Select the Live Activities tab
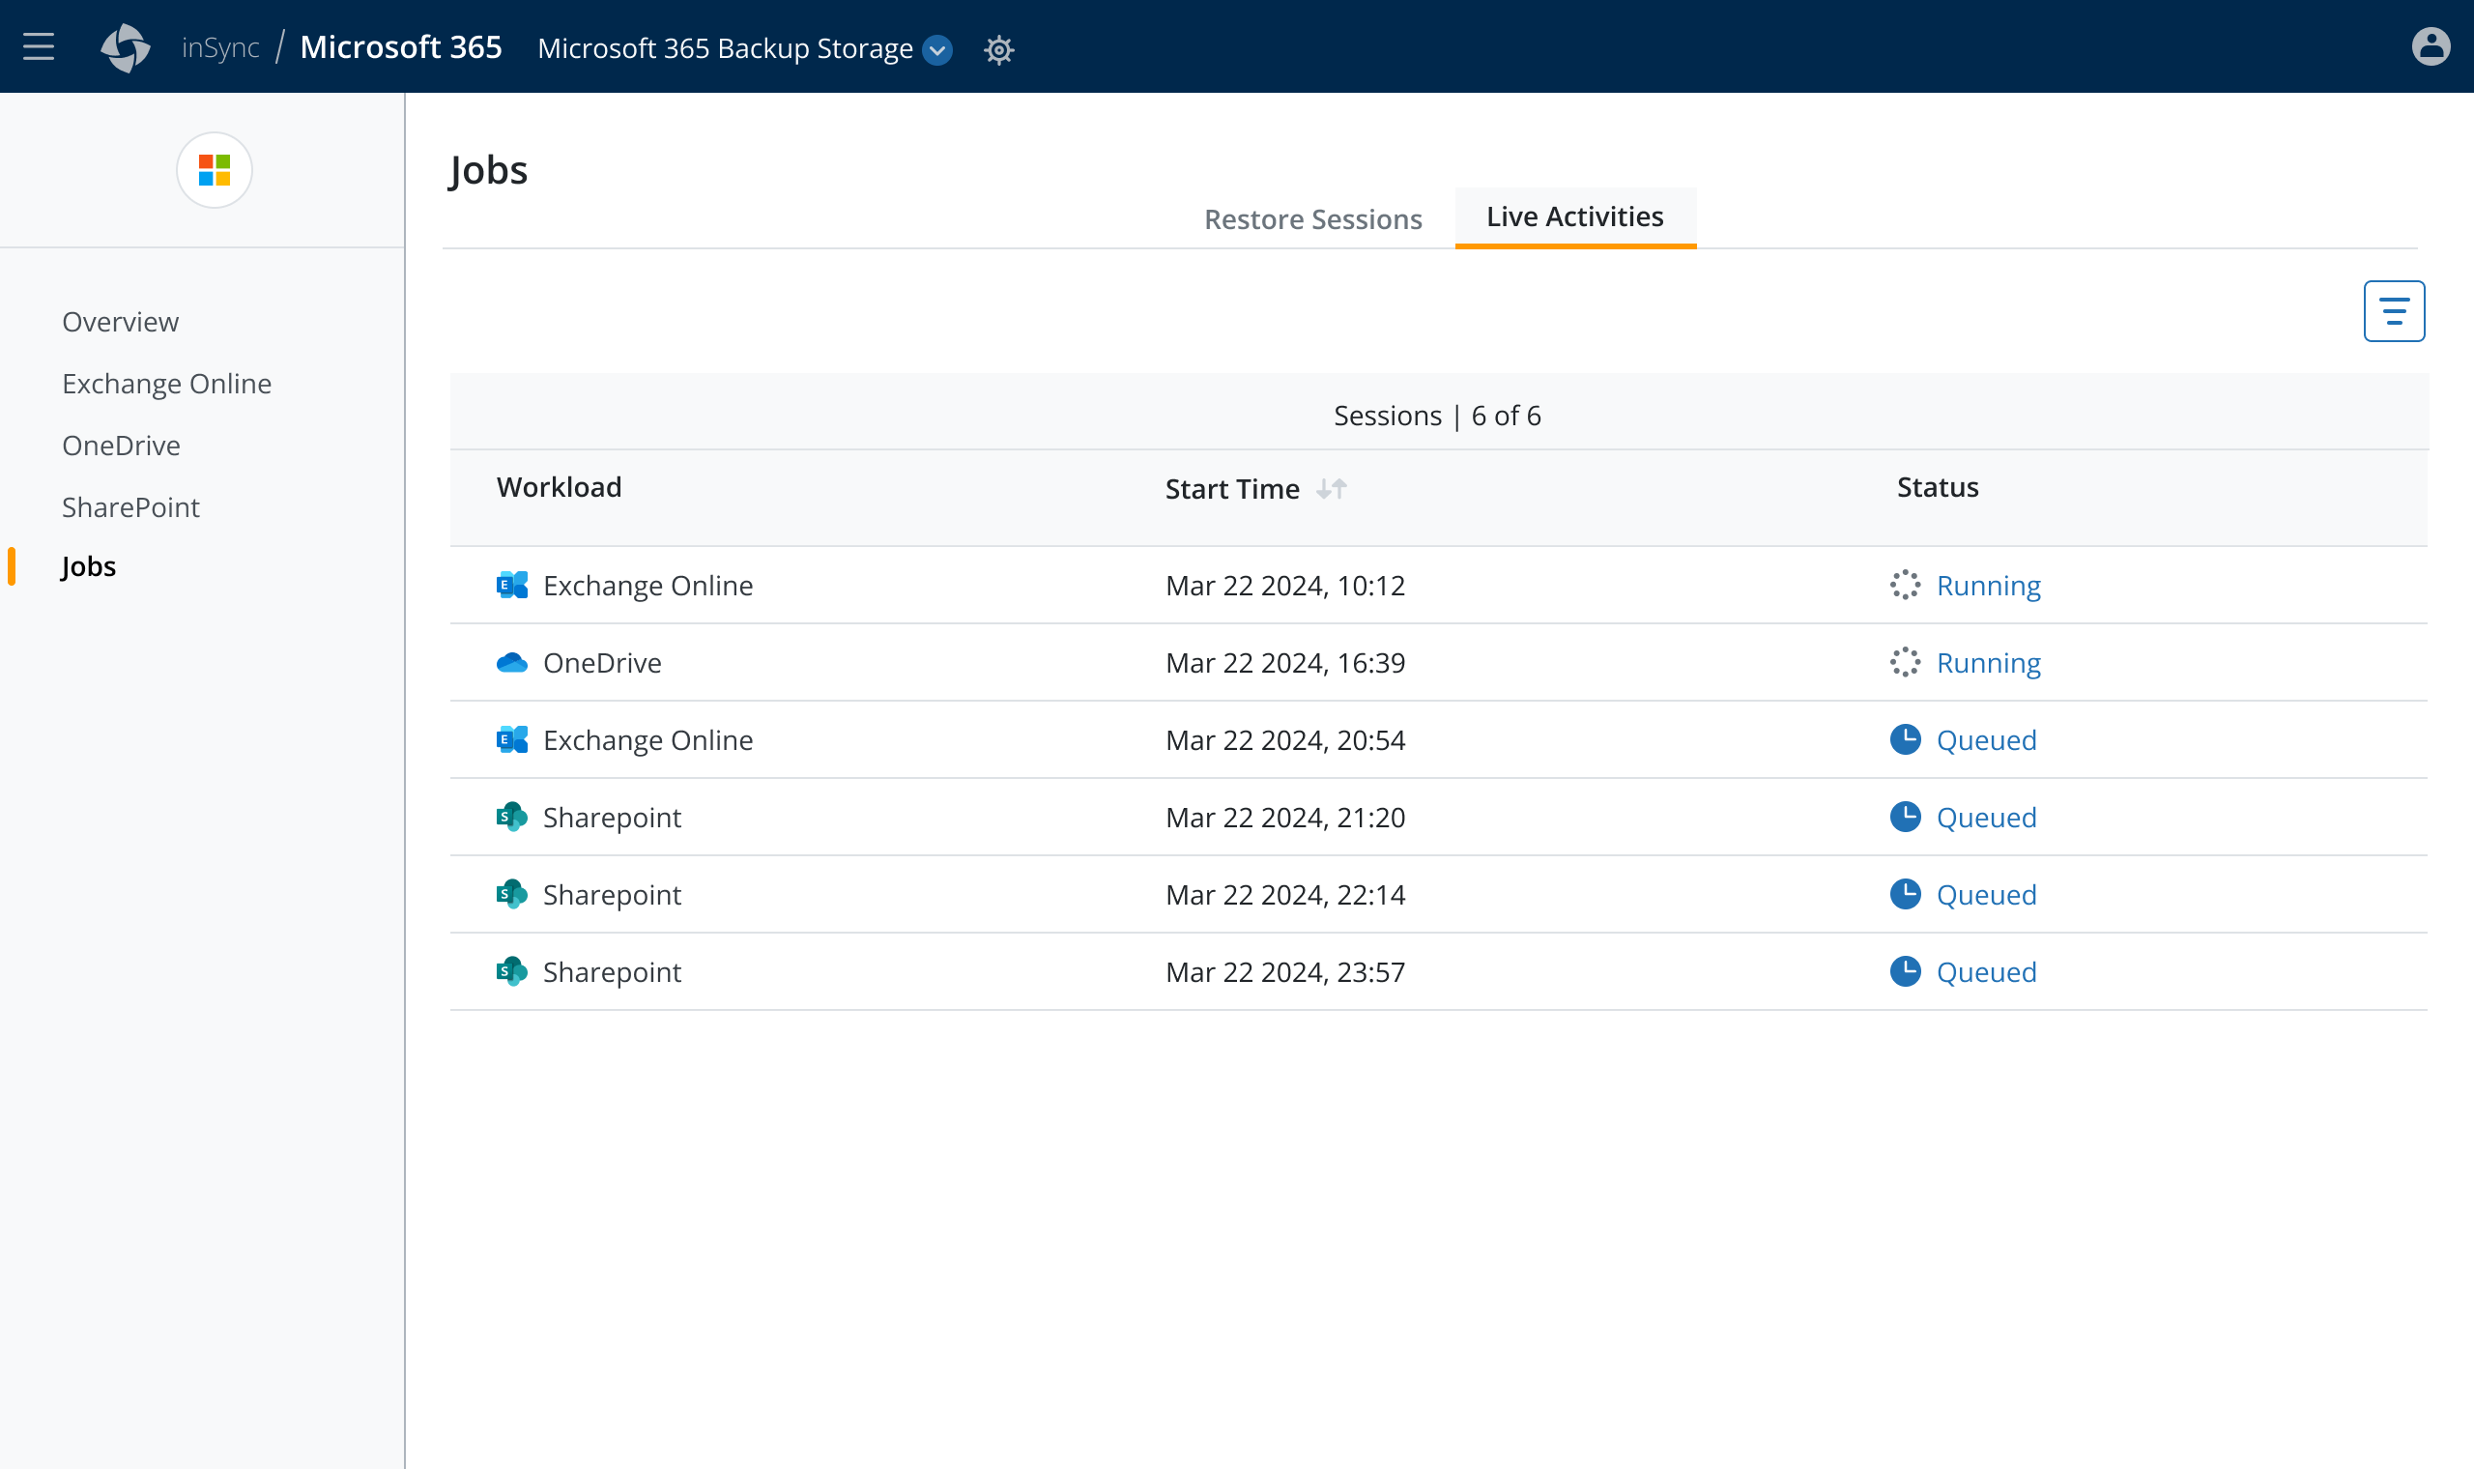 click(1574, 216)
